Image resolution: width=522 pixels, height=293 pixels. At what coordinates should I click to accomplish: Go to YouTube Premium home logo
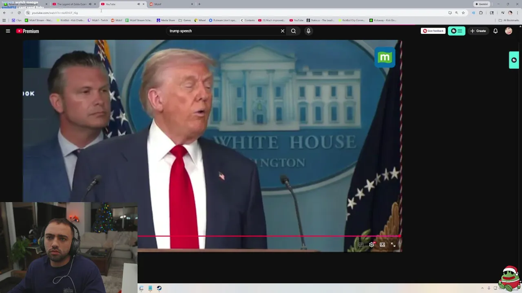point(28,31)
